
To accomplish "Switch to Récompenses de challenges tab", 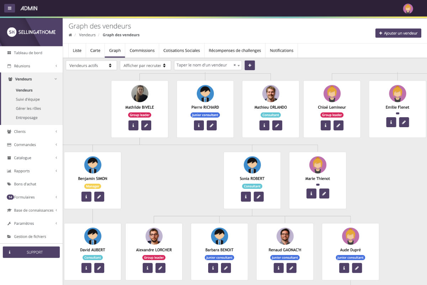I will [x=235, y=51].
